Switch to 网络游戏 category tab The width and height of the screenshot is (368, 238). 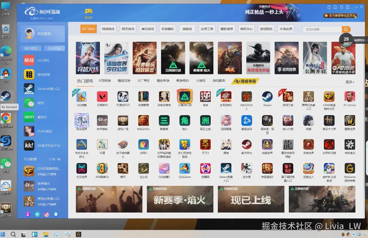pos(108,29)
